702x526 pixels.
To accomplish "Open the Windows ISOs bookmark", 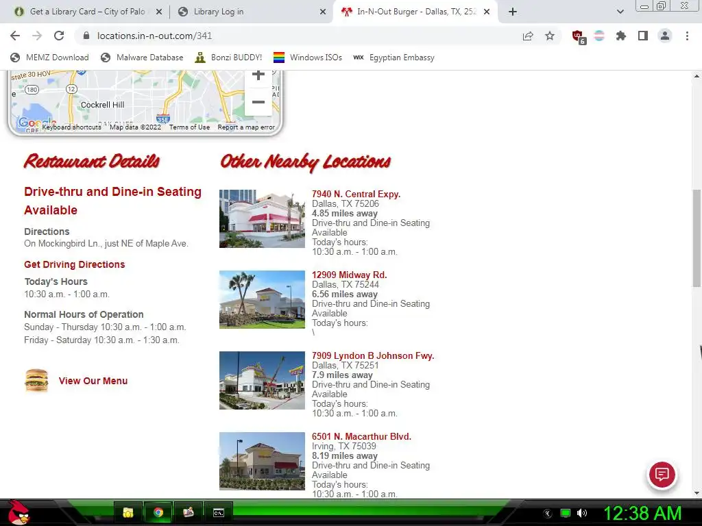I will point(308,58).
